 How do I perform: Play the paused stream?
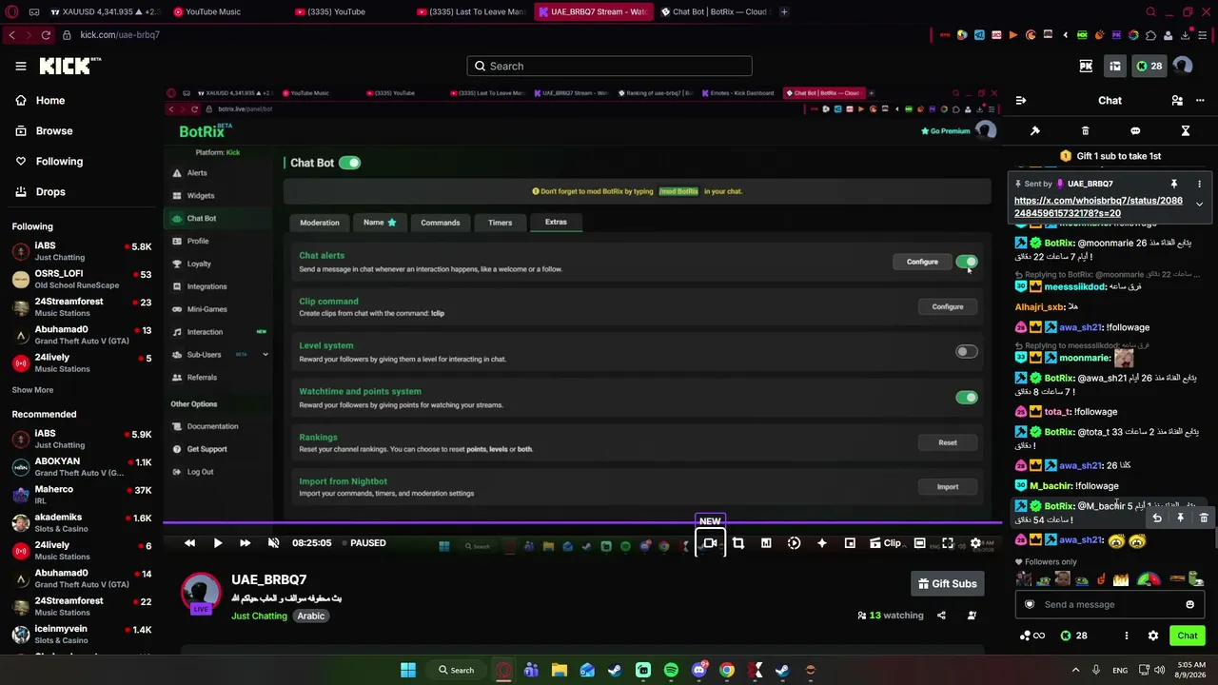217,543
